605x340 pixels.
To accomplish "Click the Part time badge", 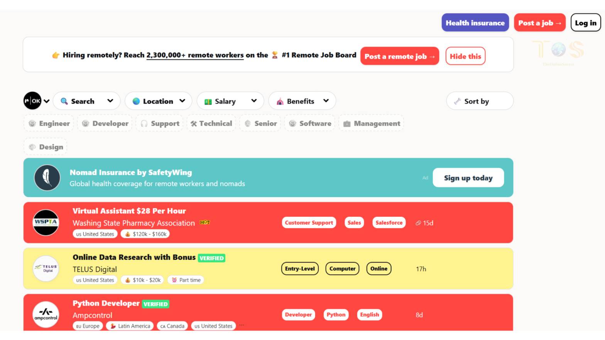I will [186, 280].
